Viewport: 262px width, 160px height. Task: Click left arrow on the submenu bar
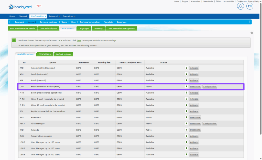click(x=10, y=22)
